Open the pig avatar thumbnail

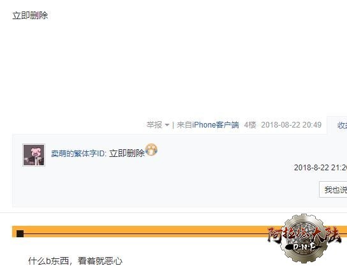(34, 155)
